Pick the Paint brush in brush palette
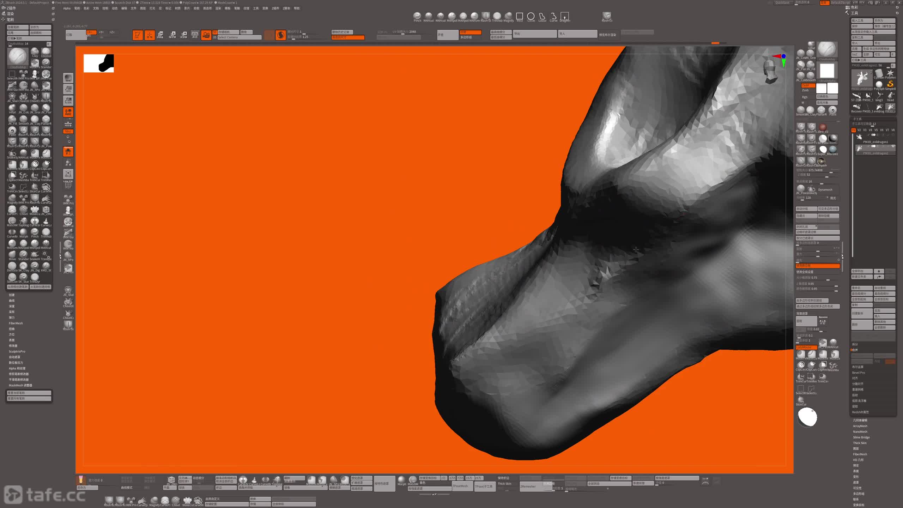The width and height of the screenshot is (903, 508). 12,132
